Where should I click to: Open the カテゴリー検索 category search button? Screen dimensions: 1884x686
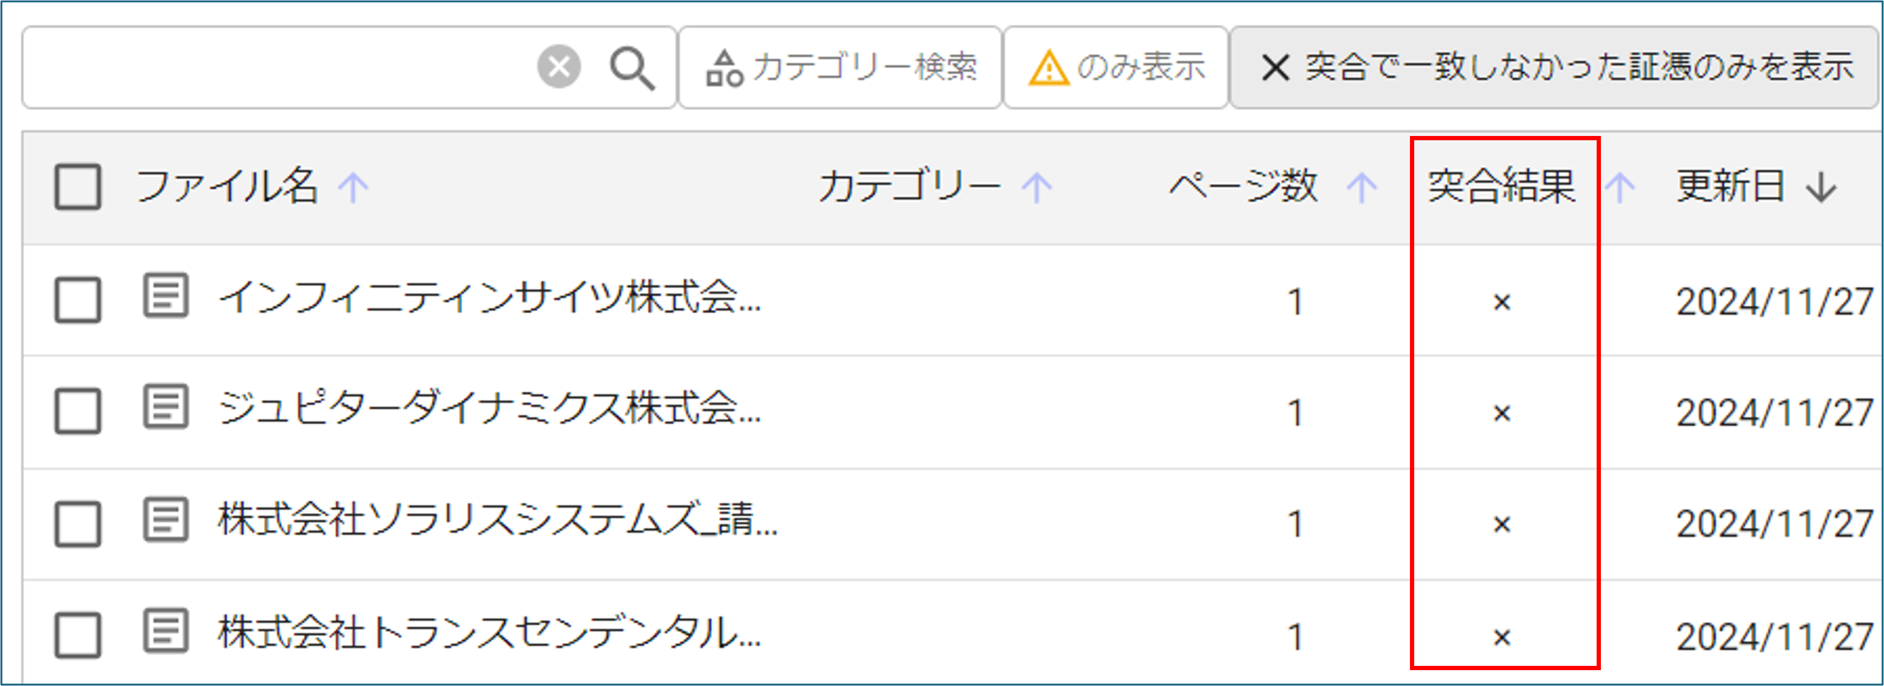pos(840,68)
